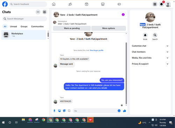Open the Video/Watch icon in top navigation

[86, 4]
